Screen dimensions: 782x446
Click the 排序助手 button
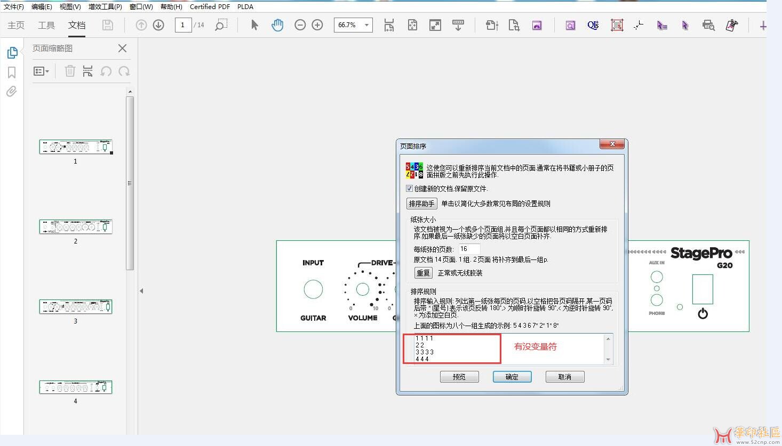pos(421,204)
